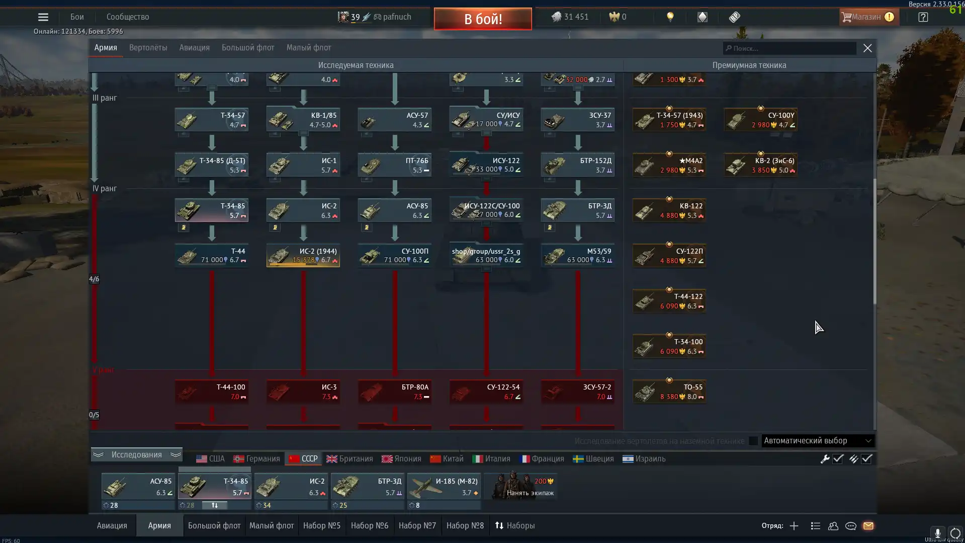Click the Нанять экипаж crew slot

pos(521,486)
